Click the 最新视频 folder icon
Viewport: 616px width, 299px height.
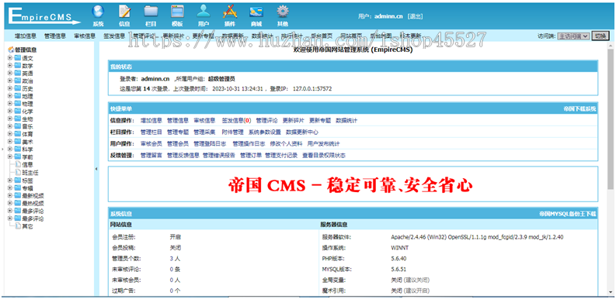pyautogui.click(x=18, y=195)
